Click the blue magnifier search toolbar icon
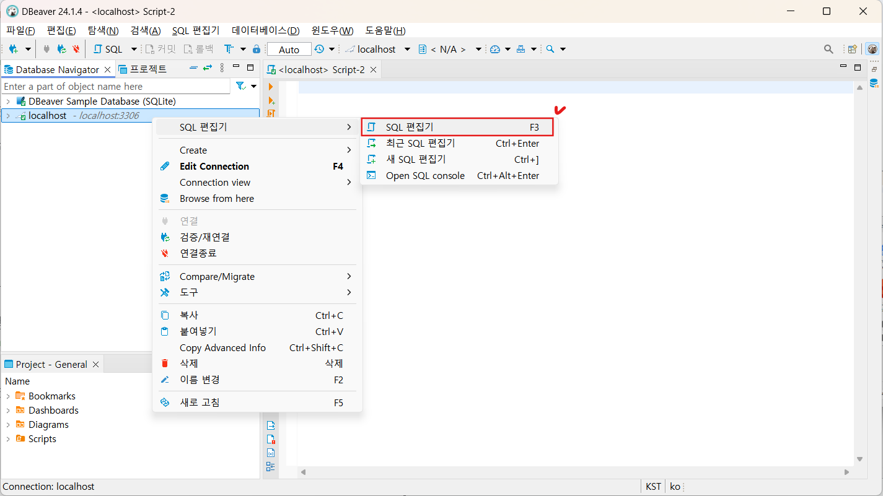 [550, 49]
